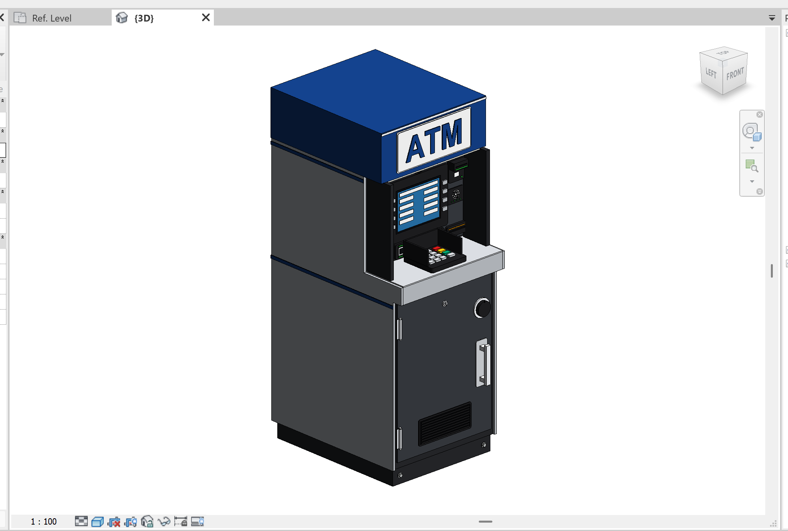This screenshot has width=788, height=531.
Task: Click Show Crop Region icon with lightbulb
Action: pos(131,521)
